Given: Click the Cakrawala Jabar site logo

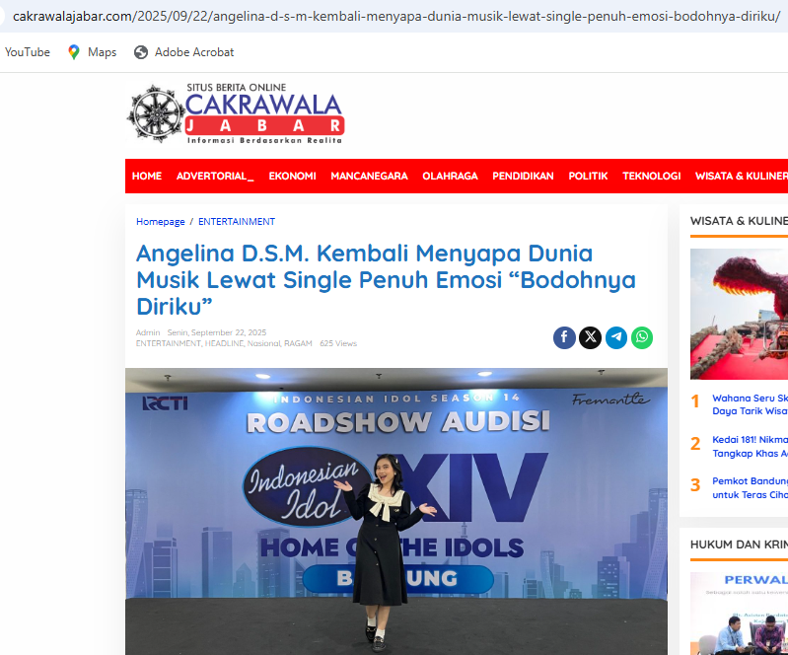Looking at the screenshot, I should (236, 114).
